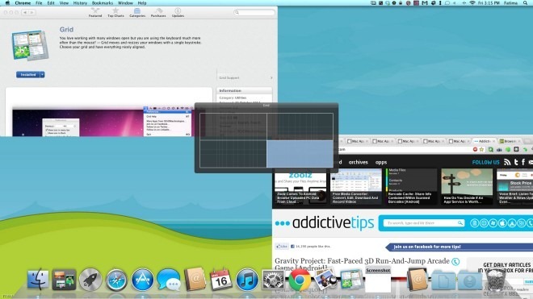Click red AdBlock icon in Chrome address bar
The image size is (533, 299).
coord(475,149)
